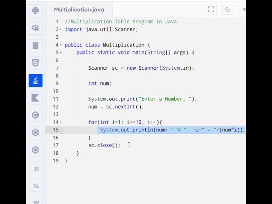
Task: Click on "import java.util.Scanner;" text
Action: [x=102, y=29]
